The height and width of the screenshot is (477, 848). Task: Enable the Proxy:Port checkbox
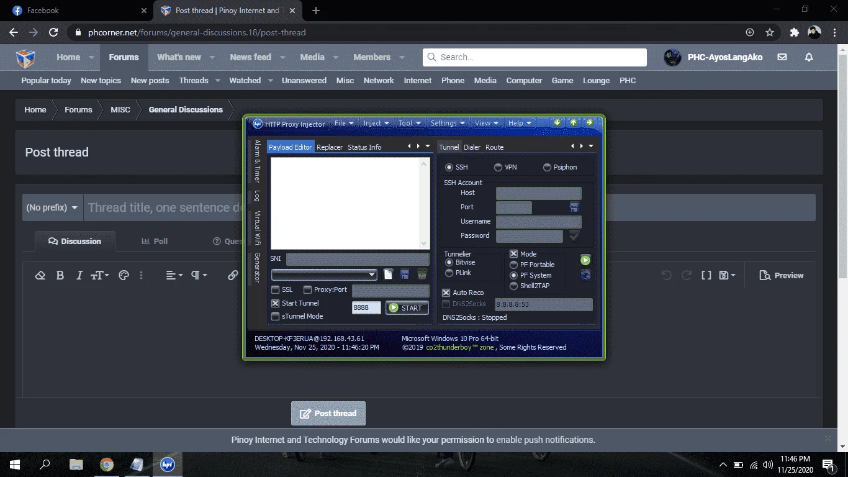[x=307, y=289]
